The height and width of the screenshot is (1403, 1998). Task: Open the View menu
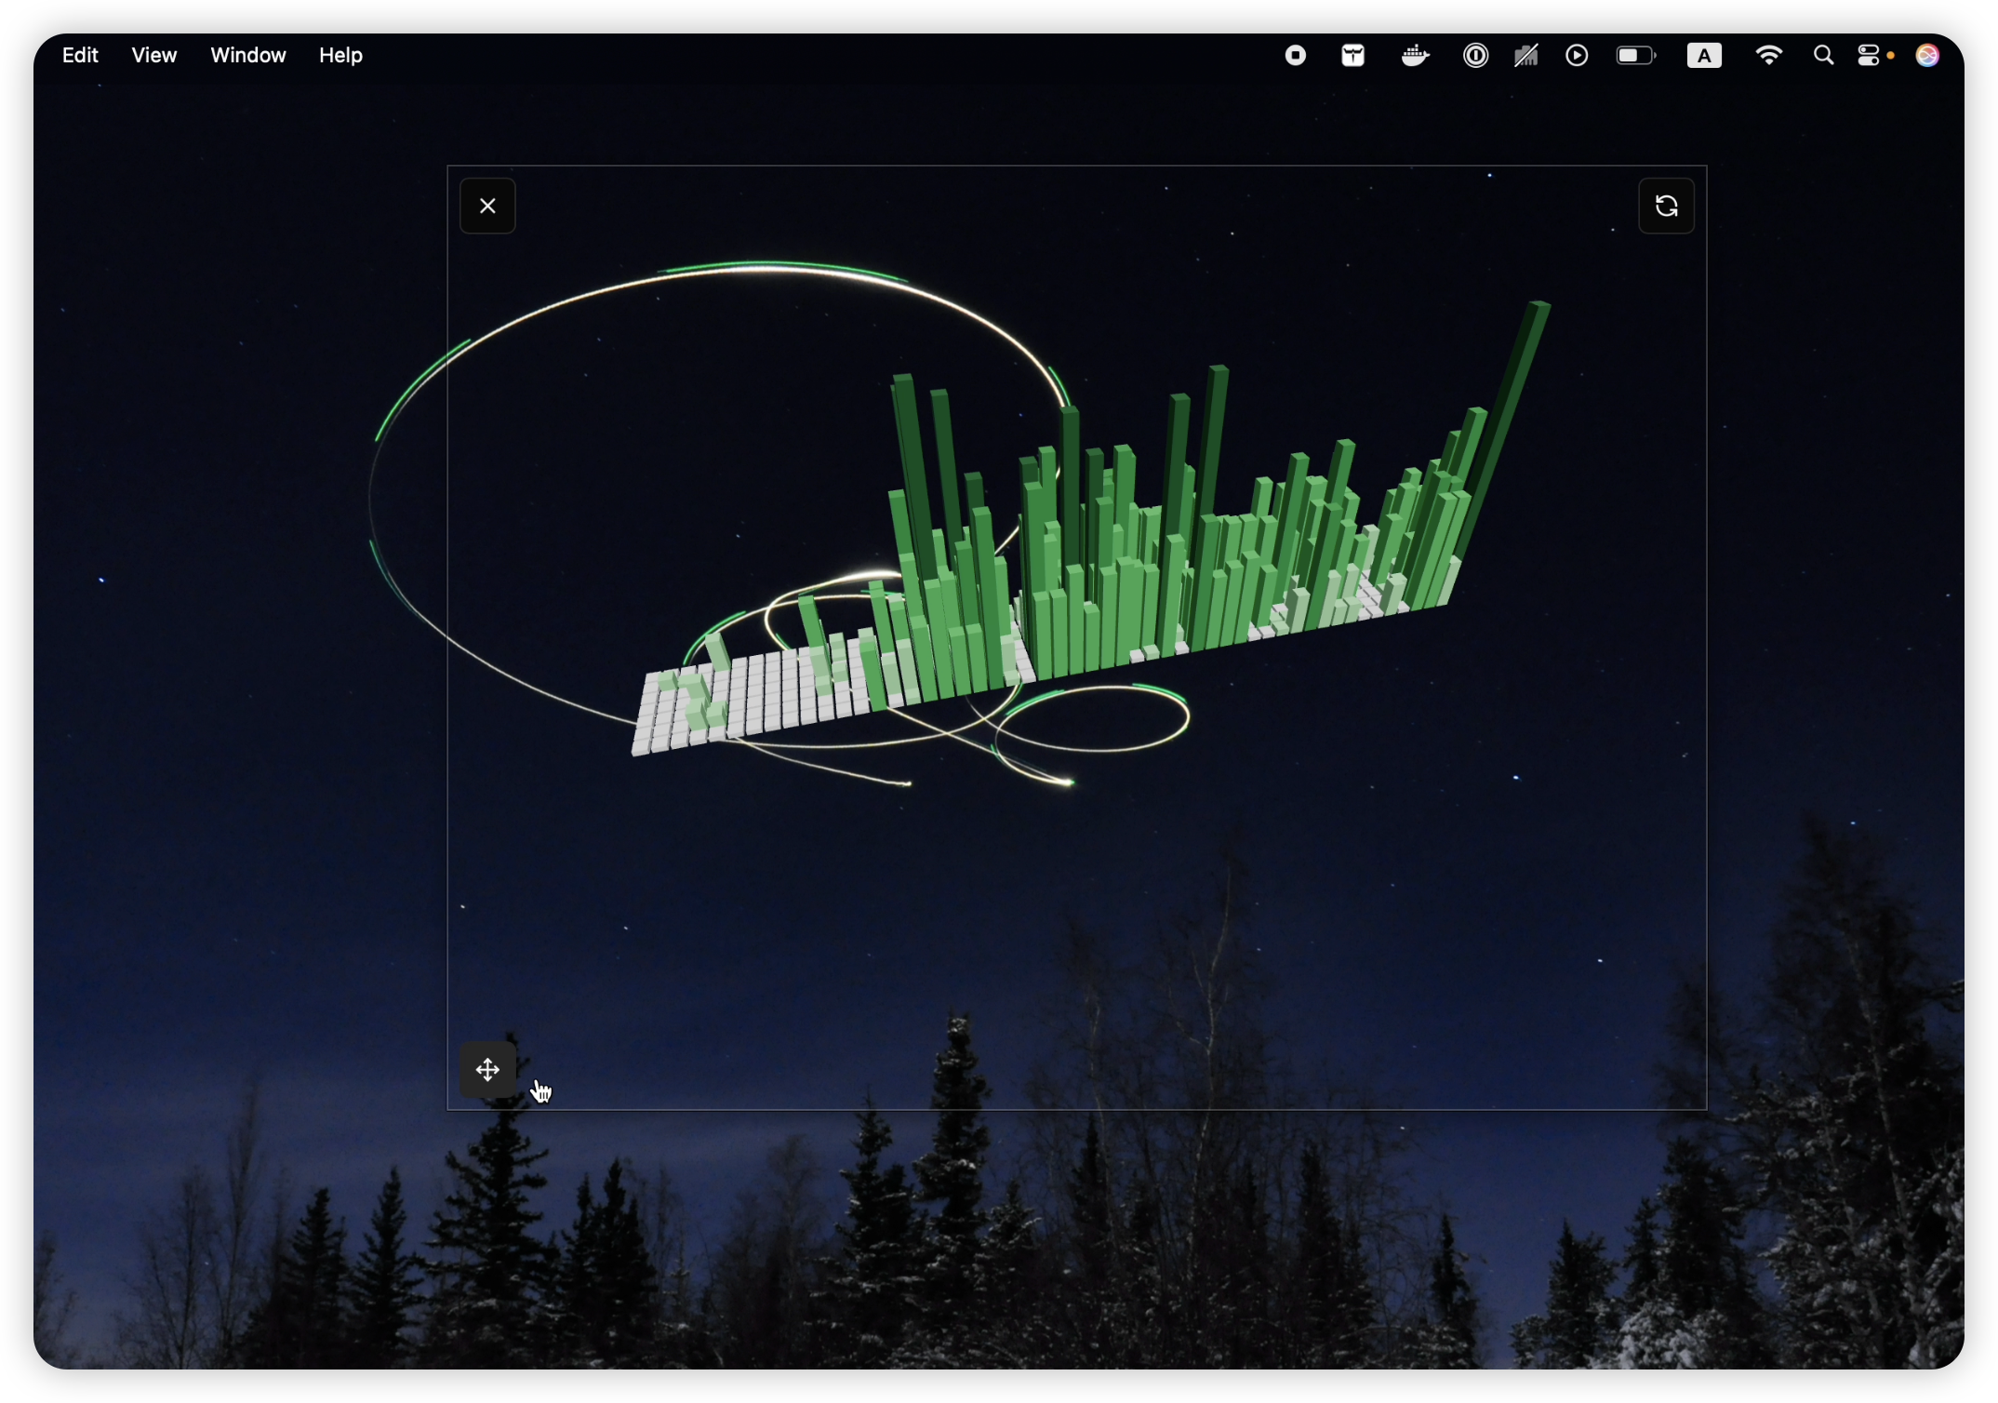tap(154, 56)
